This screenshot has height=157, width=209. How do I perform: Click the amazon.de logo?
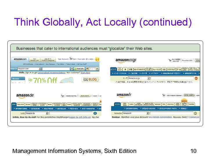25,96
